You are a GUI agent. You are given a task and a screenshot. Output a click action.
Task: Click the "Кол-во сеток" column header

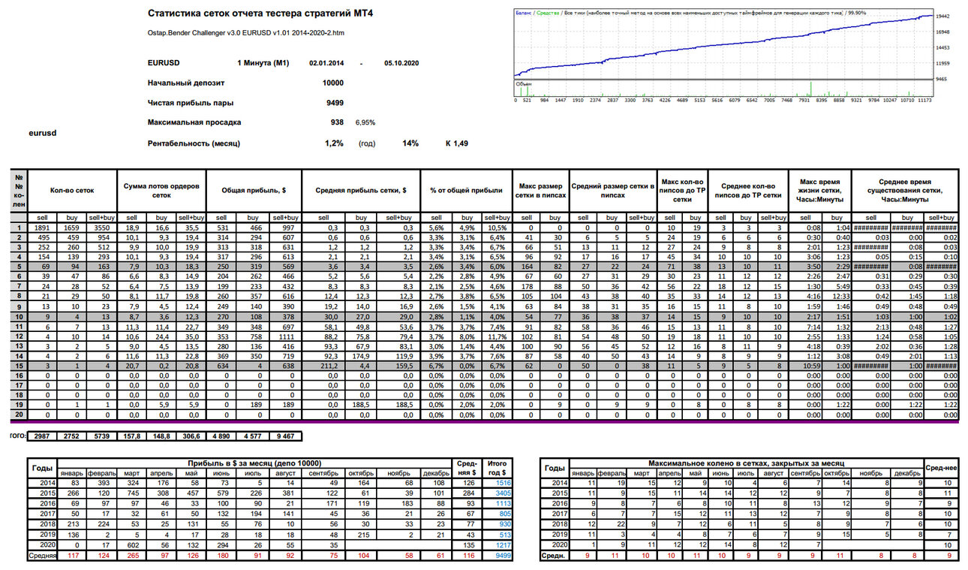[x=72, y=191]
